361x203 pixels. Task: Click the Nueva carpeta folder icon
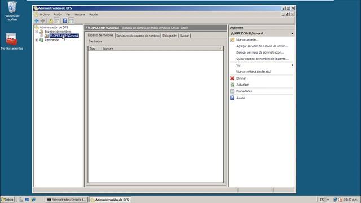point(232,40)
